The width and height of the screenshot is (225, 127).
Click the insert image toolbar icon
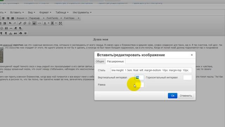point(34,23)
